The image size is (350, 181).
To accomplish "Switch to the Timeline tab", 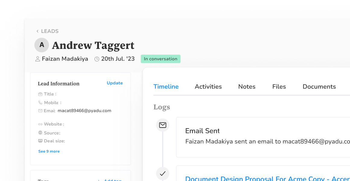I will (166, 87).
